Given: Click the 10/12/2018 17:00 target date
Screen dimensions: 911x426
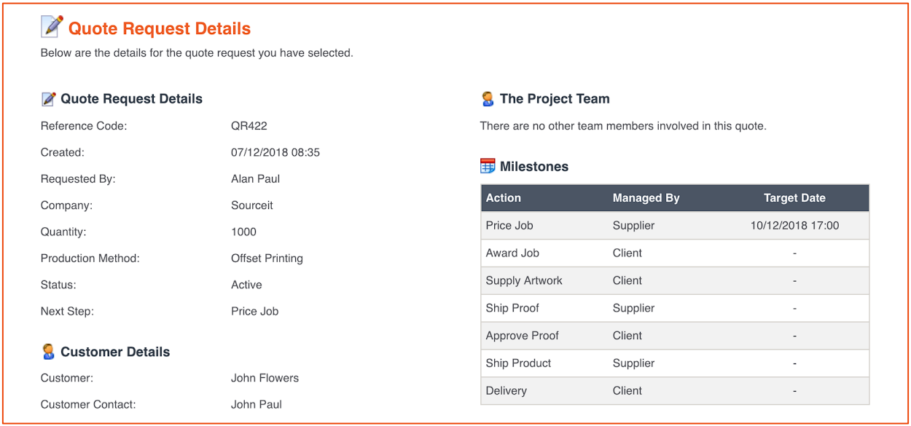Looking at the screenshot, I should [x=794, y=226].
